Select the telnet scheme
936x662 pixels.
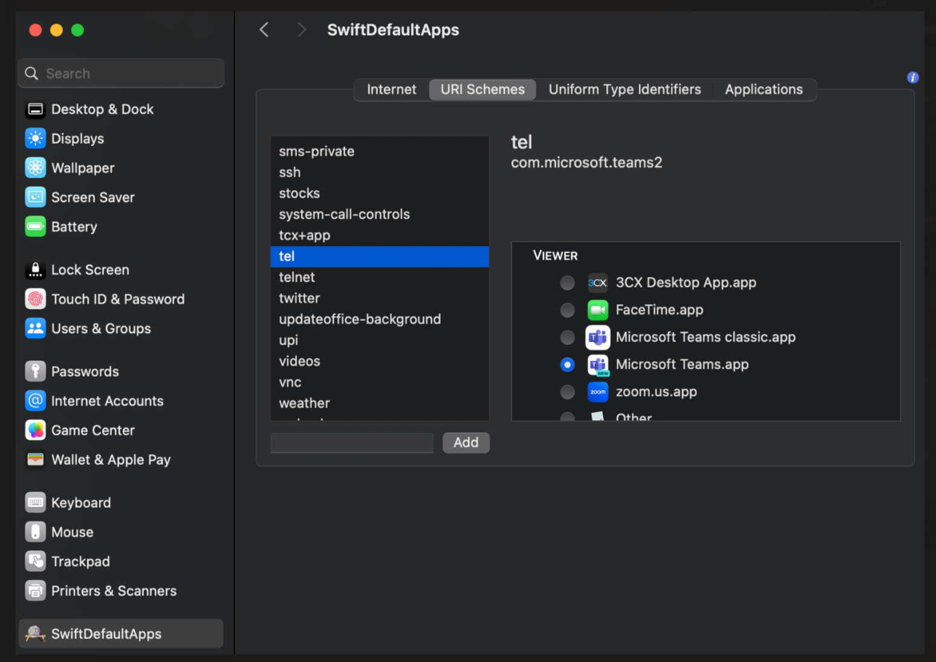380,277
